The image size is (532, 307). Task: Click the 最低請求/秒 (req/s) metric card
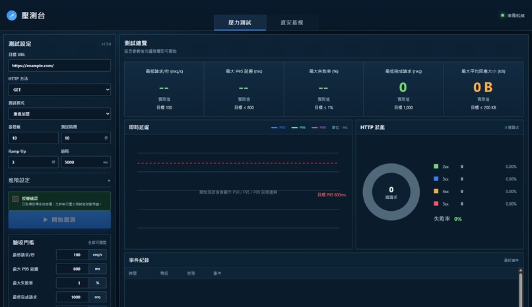pyautogui.click(x=164, y=89)
